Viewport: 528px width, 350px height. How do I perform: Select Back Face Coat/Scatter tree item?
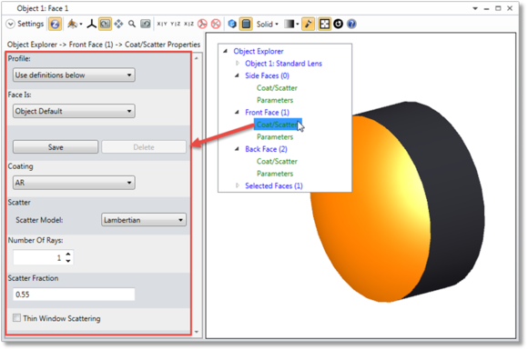click(277, 162)
